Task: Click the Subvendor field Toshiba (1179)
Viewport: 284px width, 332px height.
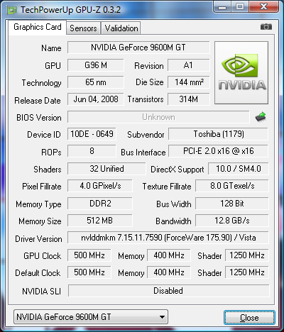Action: [218, 134]
